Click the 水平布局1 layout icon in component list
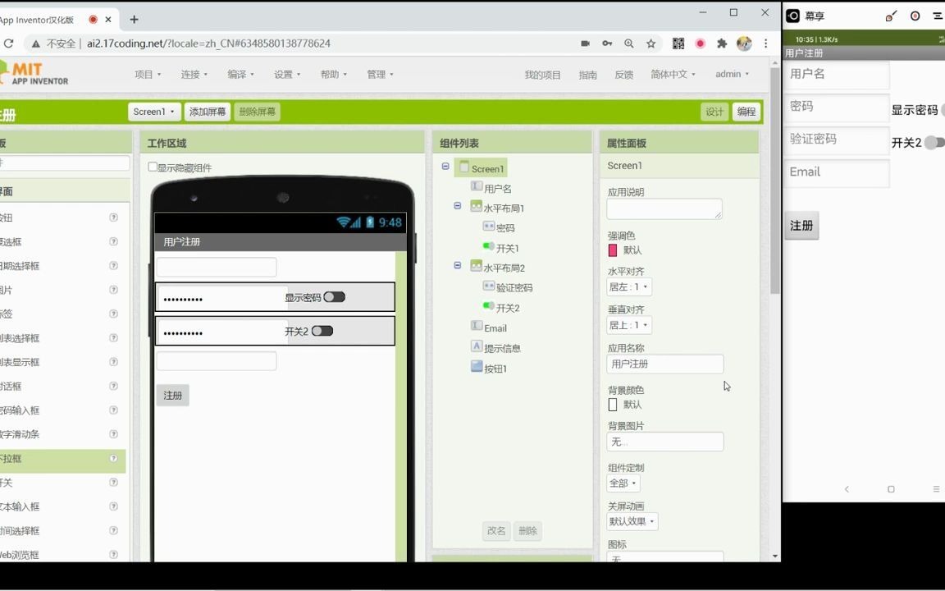945x591 pixels. (x=477, y=208)
